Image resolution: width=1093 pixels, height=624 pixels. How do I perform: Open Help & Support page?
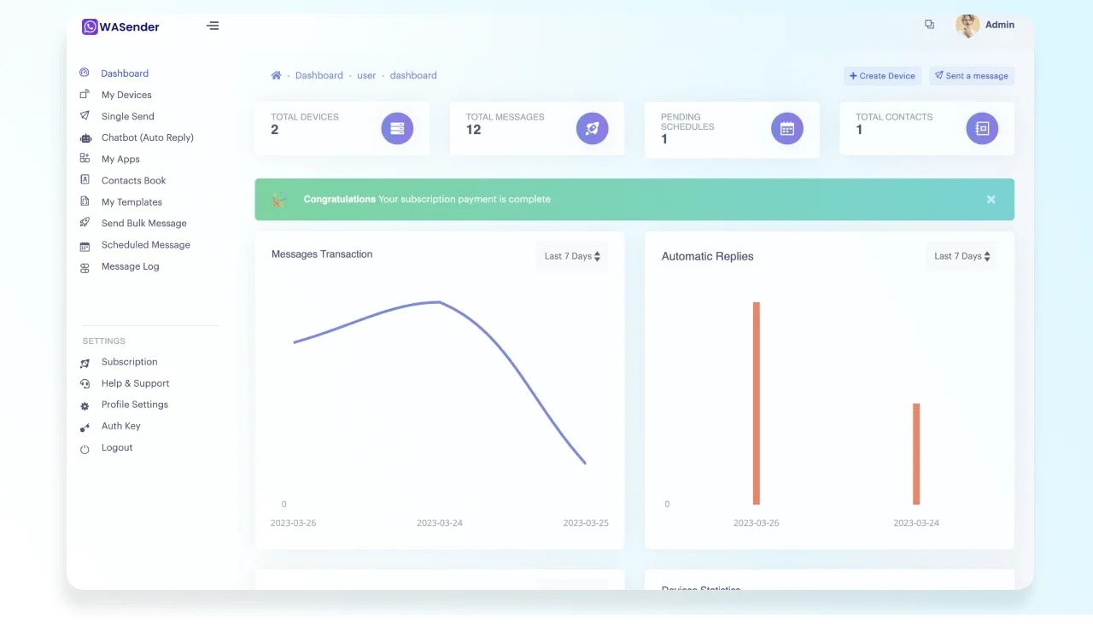[136, 383]
